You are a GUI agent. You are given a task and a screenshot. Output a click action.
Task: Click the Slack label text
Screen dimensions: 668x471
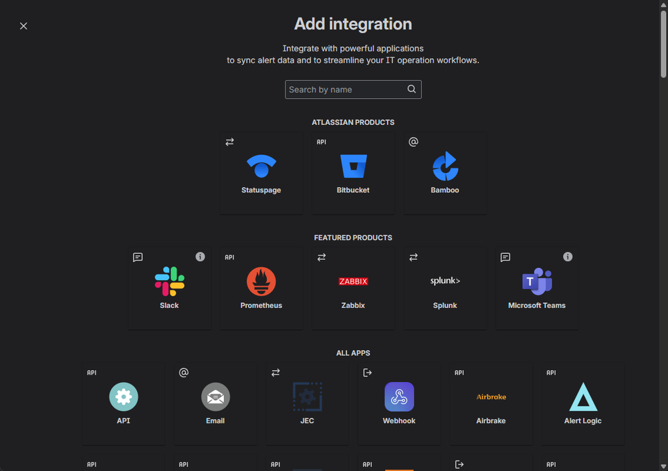tap(169, 305)
